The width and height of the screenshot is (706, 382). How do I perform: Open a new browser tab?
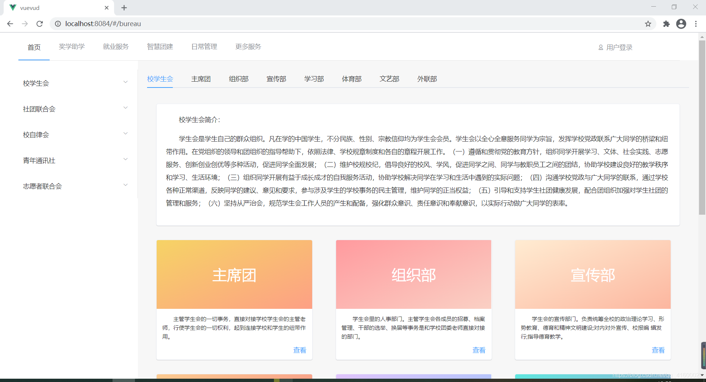[x=124, y=8]
